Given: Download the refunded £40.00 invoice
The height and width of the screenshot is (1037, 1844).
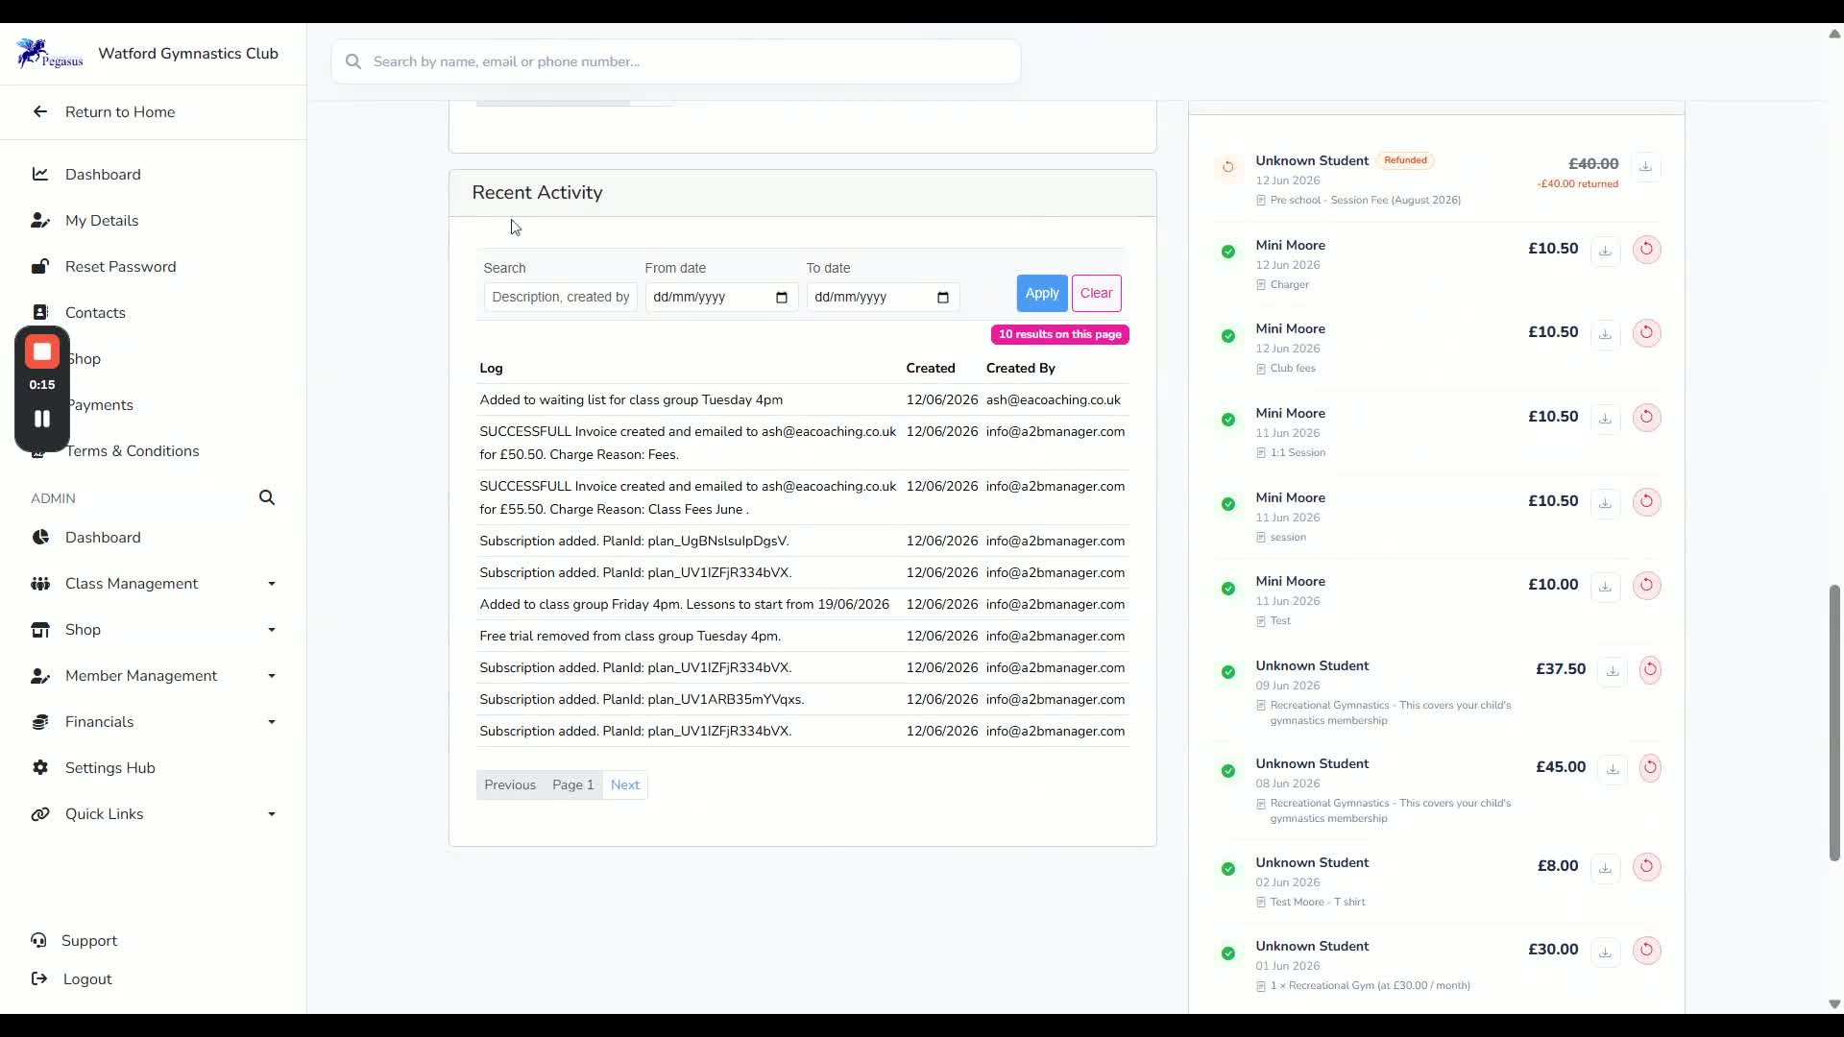Looking at the screenshot, I should 1645,166.
